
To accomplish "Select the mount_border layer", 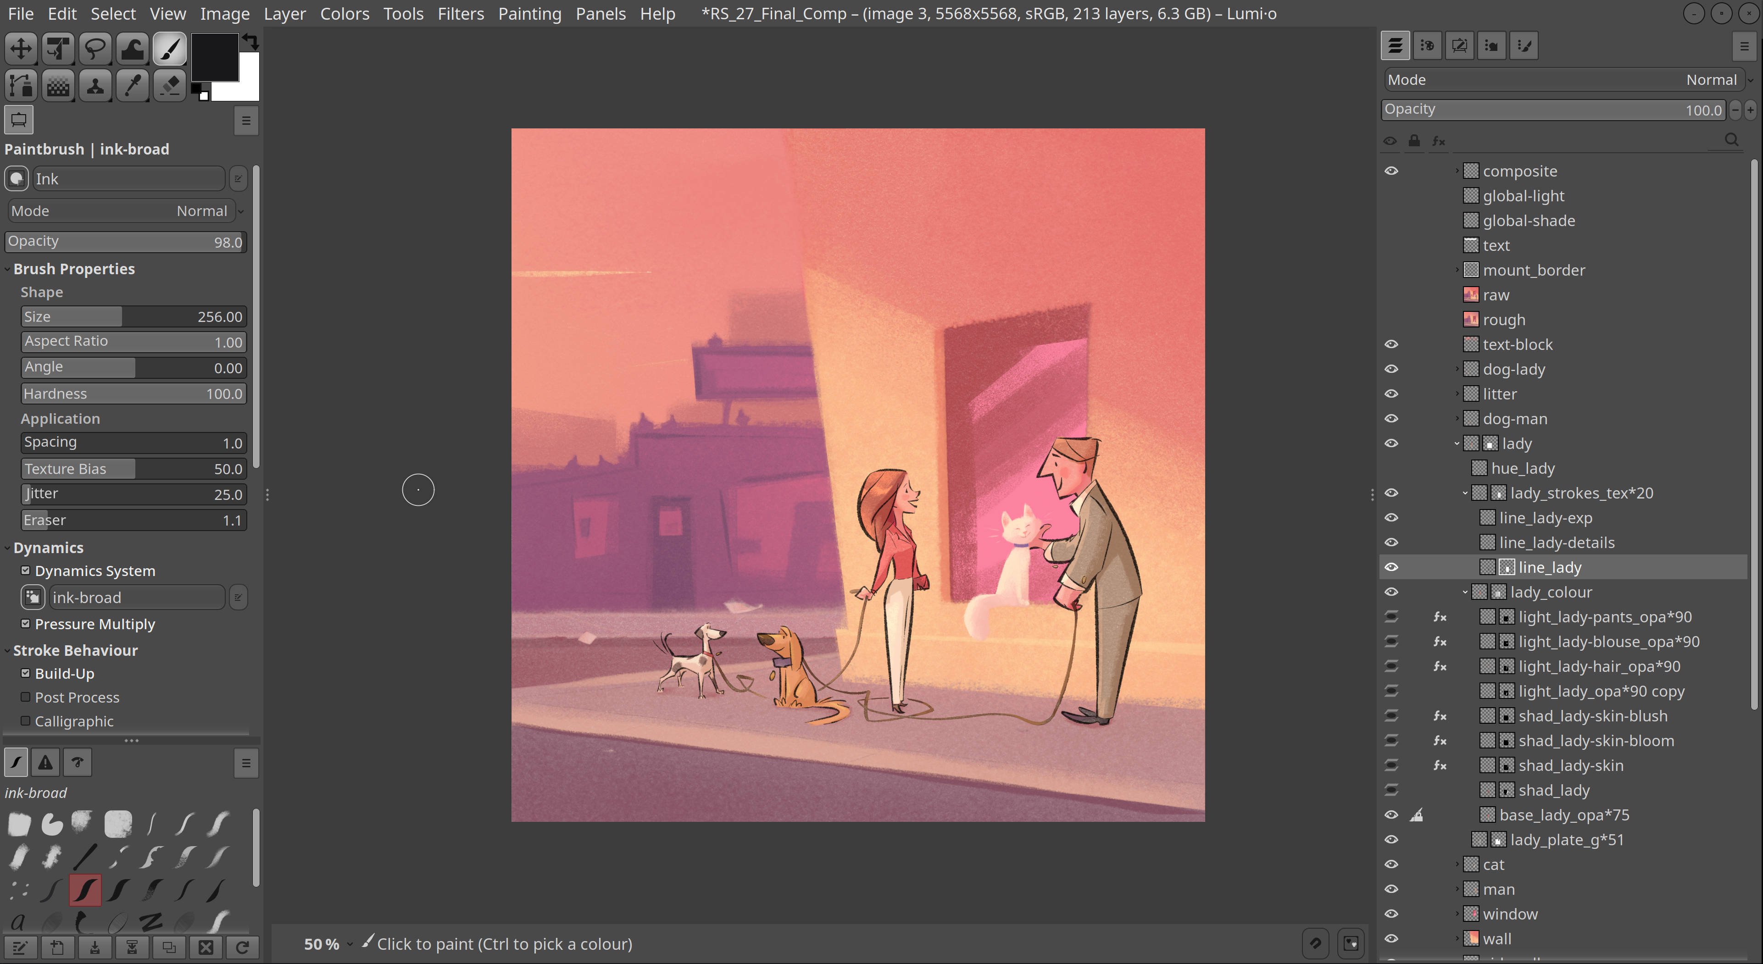I will 1533,270.
